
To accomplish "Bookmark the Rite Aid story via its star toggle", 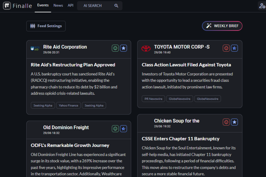I will (x=124, y=48).
